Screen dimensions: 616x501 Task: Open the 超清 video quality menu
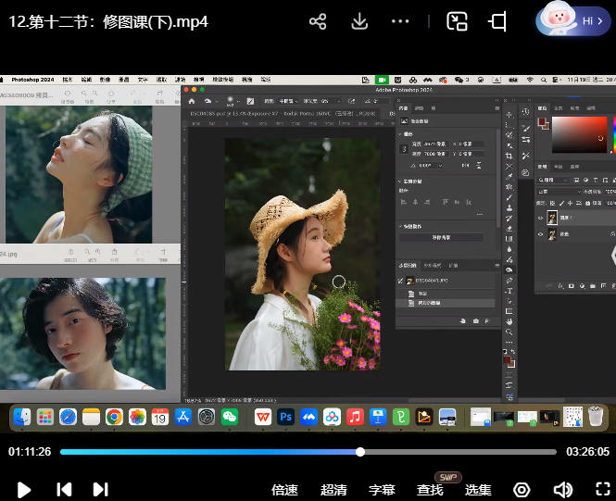(x=333, y=489)
